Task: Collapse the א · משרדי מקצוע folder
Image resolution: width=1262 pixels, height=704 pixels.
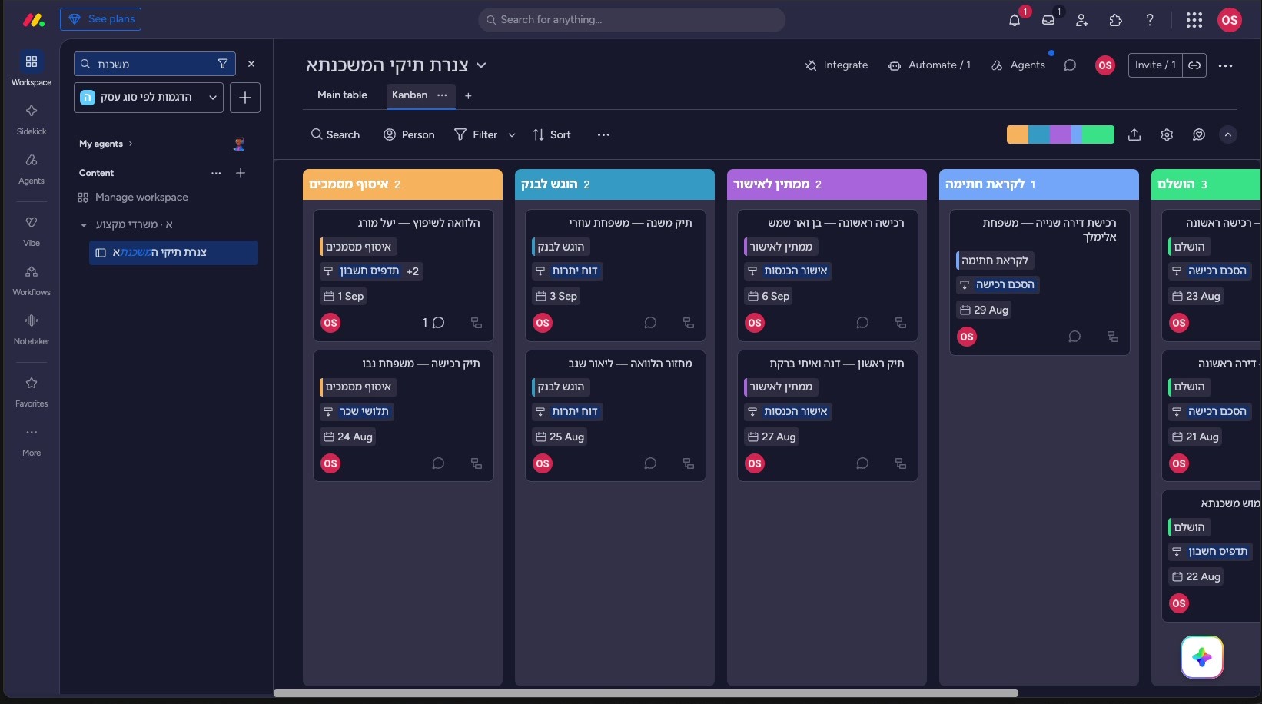Action: pyautogui.click(x=84, y=224)
